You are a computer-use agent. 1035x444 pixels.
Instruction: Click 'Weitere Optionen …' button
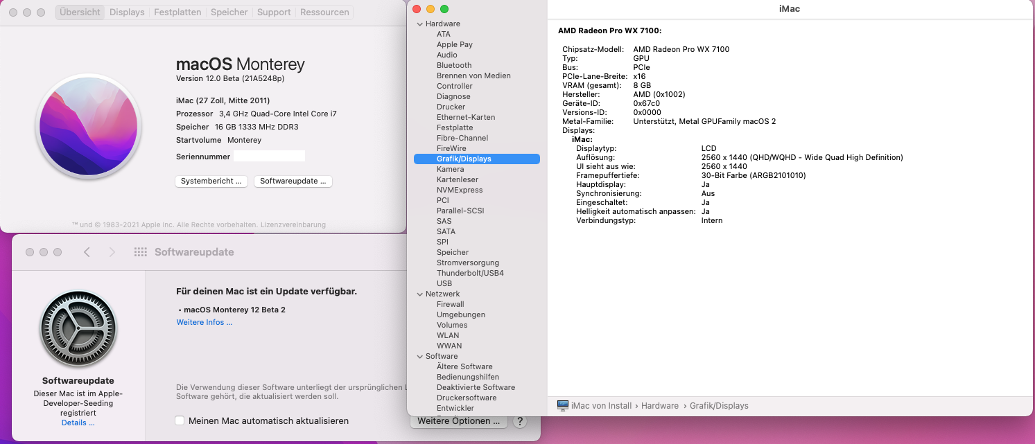pos(459,421)
